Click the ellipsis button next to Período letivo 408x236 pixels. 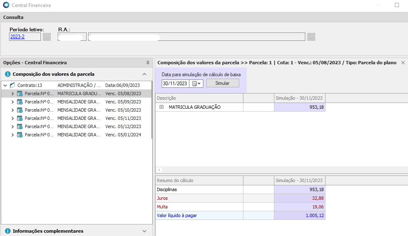47,37
